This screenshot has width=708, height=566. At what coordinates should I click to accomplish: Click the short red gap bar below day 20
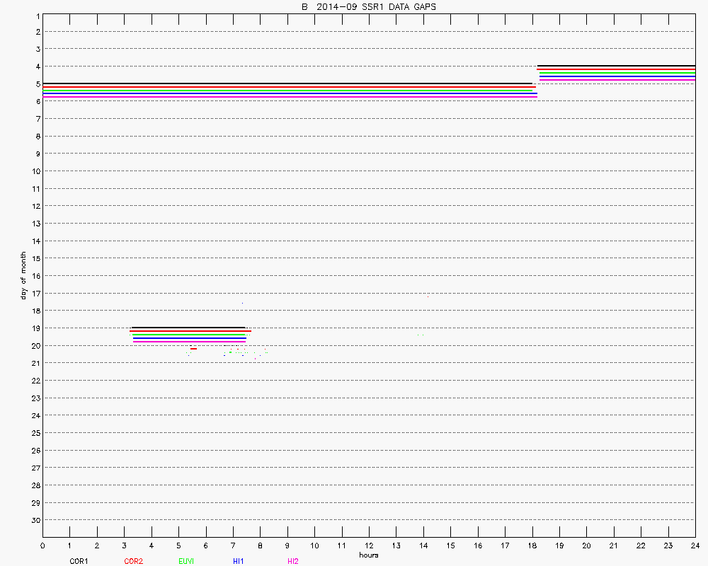click(193, 348)
